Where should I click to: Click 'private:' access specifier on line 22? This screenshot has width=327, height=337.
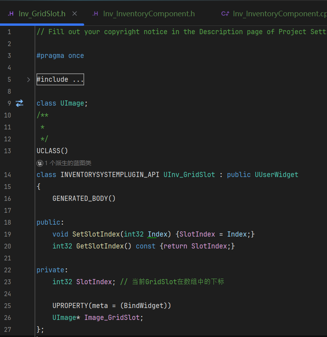click(52, 270)
